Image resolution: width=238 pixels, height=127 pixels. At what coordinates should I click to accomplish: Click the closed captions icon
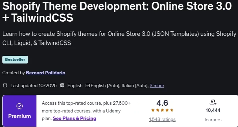pos(87,86)
